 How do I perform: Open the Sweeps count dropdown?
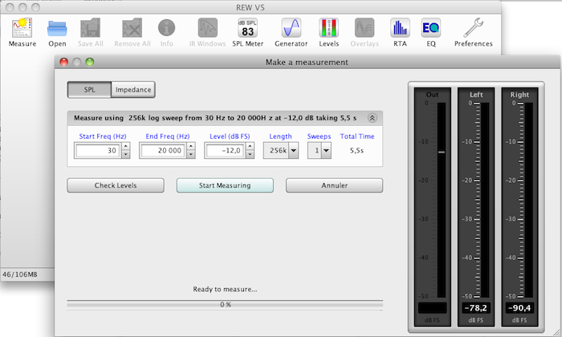(320, 150)
